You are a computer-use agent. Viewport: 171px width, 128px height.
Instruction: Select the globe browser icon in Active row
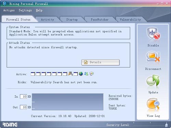coord(81,74)
